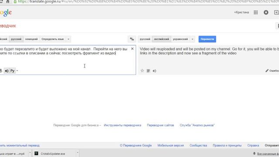The image size is (279, 157).
Task: Open Переводчик сайтов link
Action: (x=160, y=125)
